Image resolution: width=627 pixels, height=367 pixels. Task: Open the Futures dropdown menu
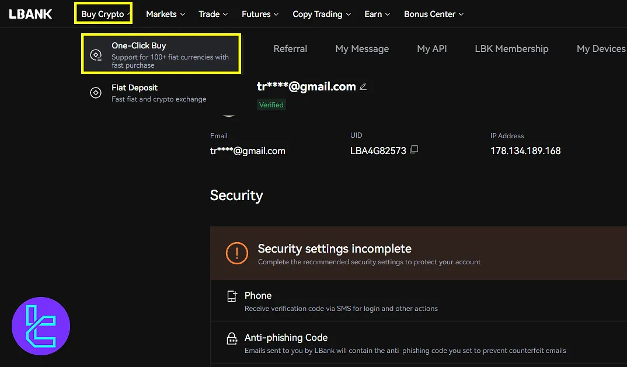point(260,14)
